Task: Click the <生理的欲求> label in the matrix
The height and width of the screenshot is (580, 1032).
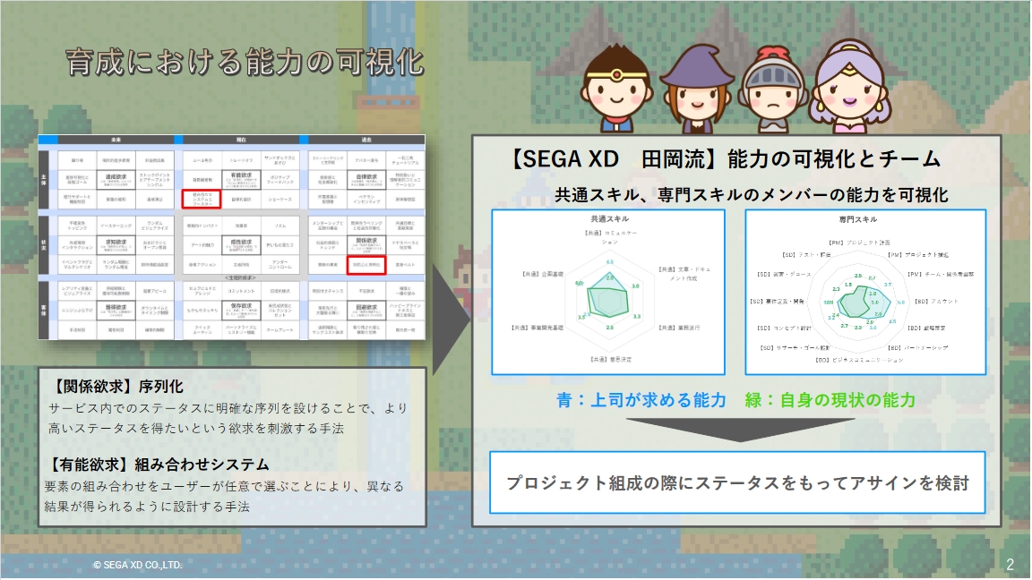Action: 241,277
